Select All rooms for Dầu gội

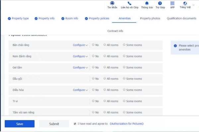(x=104, y=78)
